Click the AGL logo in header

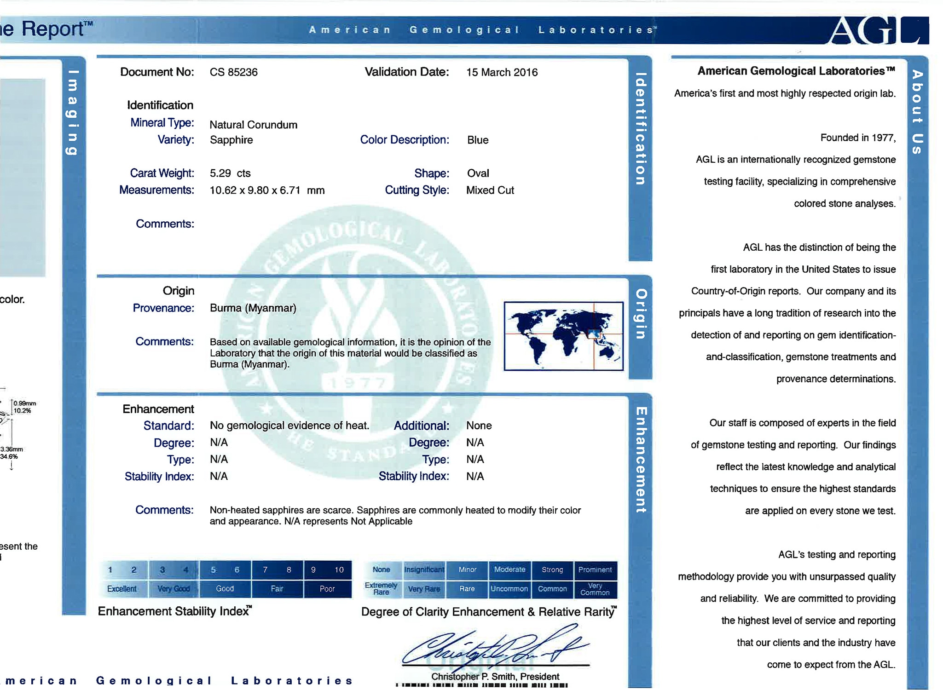click(x=878, y=30)
